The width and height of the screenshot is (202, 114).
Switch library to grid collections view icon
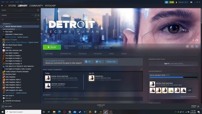(x=38, y=10)
